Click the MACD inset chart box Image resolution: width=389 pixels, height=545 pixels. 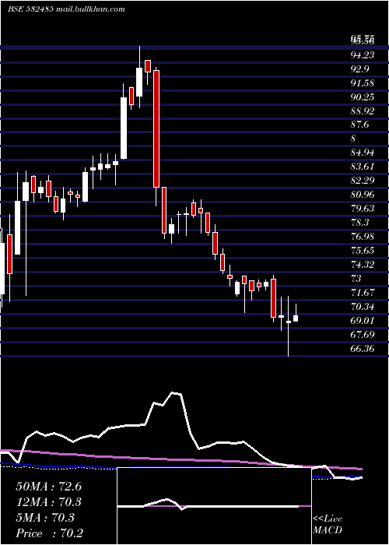[x=214, y=506]
